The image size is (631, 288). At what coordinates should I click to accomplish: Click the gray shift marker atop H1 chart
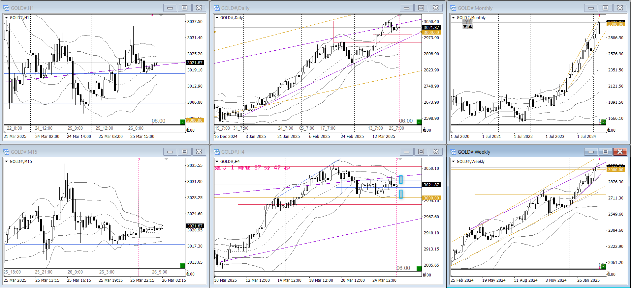(161, 15)
